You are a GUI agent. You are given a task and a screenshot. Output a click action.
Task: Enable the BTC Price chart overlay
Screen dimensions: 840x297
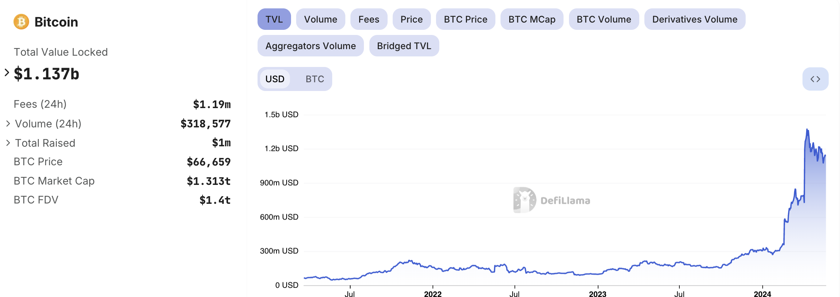pos(466,19)
